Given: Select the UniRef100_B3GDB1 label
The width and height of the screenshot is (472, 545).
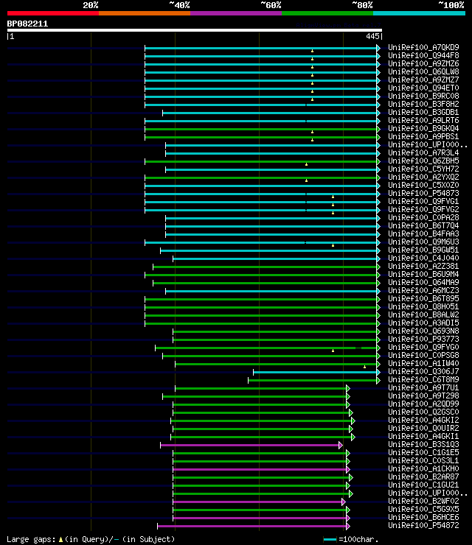Looking at the screenshot, I should pyautogui.click(x=423, y=112).
